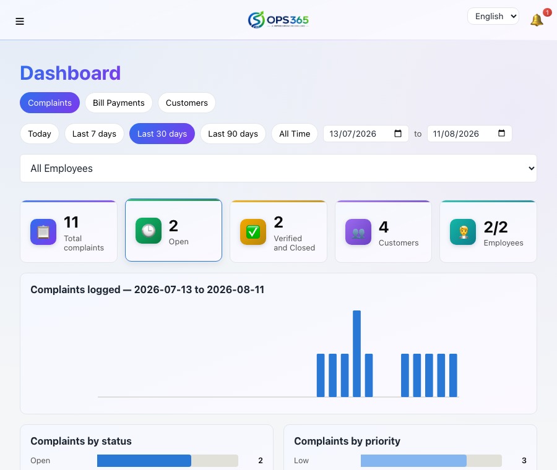Click the 13/07/2026 start date field
The height and width of the screenshot is (470, 557).
click(x=366, y=134)
